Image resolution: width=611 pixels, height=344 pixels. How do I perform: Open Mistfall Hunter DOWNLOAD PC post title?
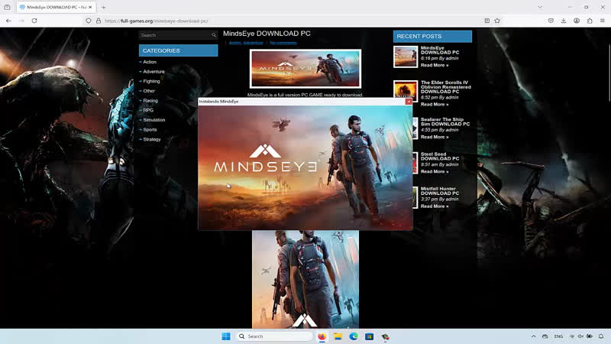(x=440, y=191)
